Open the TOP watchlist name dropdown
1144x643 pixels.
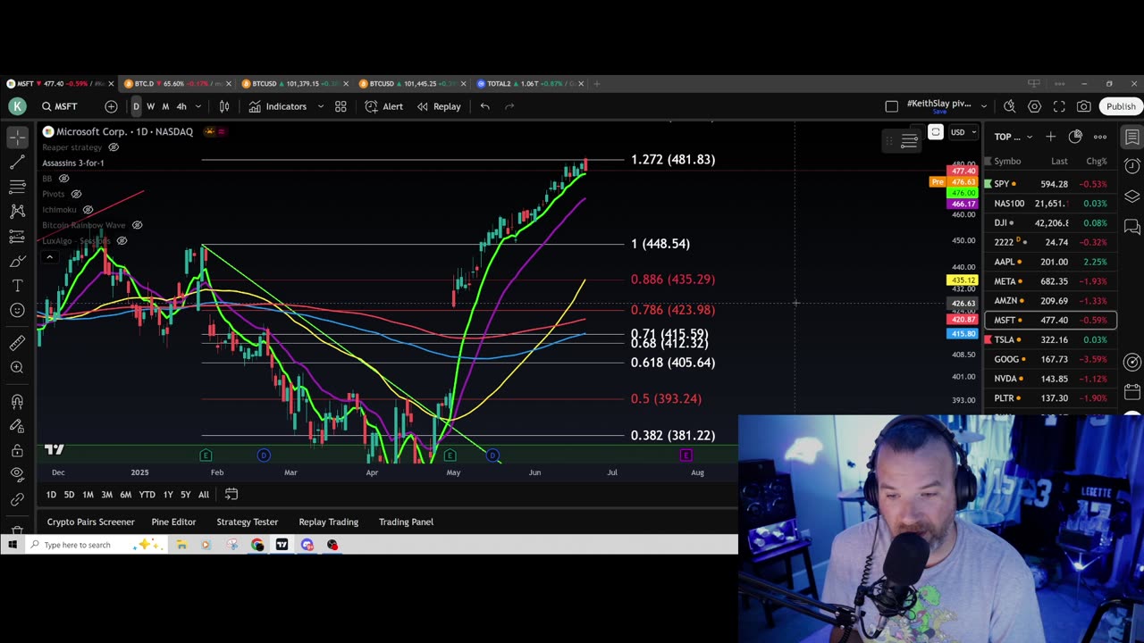(1013, 137)
